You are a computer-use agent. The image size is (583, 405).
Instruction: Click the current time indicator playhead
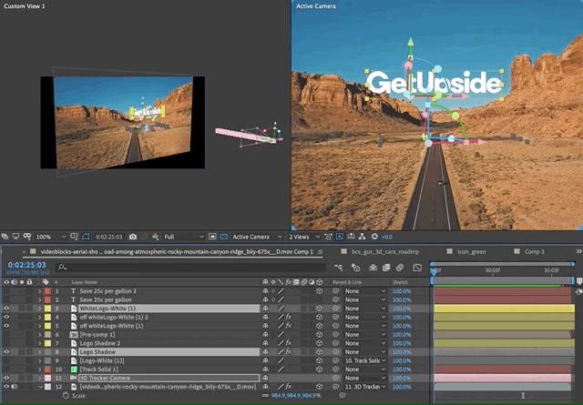pyautogui.click(x=433, y=271)
